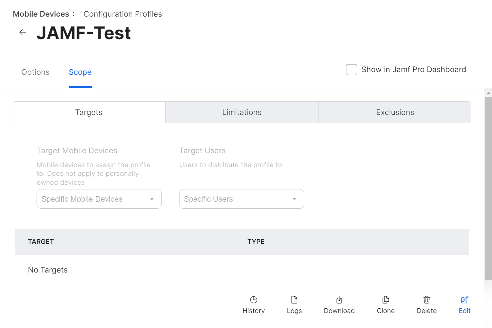Click the Edit pencil icon

pyautogui.click(x=464, y=300)
